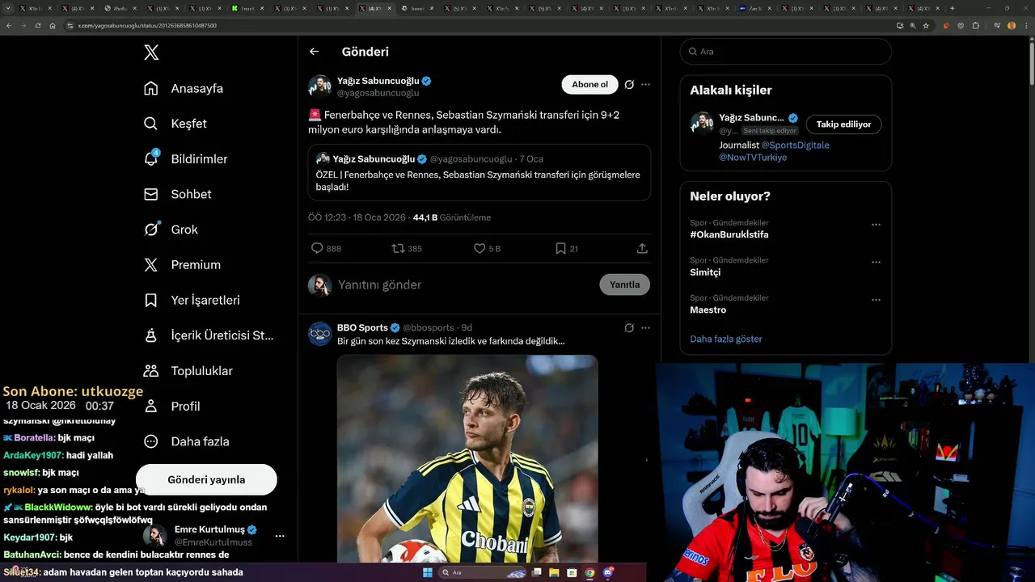Click browser reload button

38,25
